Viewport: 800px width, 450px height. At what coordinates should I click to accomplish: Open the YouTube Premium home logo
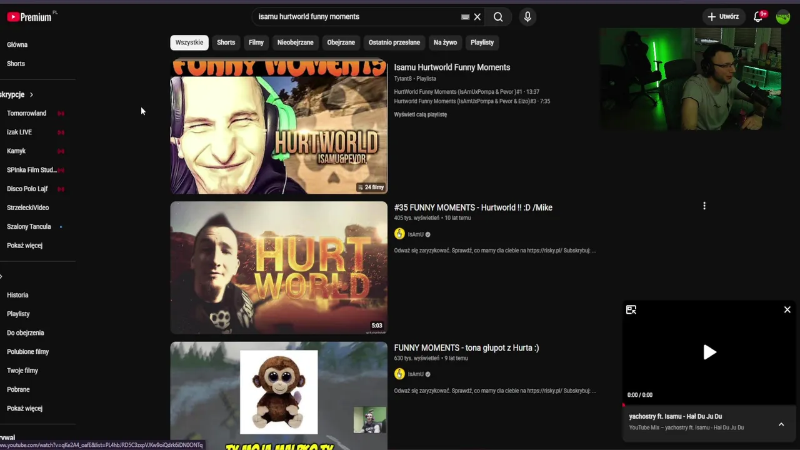pyautogui.click(x=29, y=17)
